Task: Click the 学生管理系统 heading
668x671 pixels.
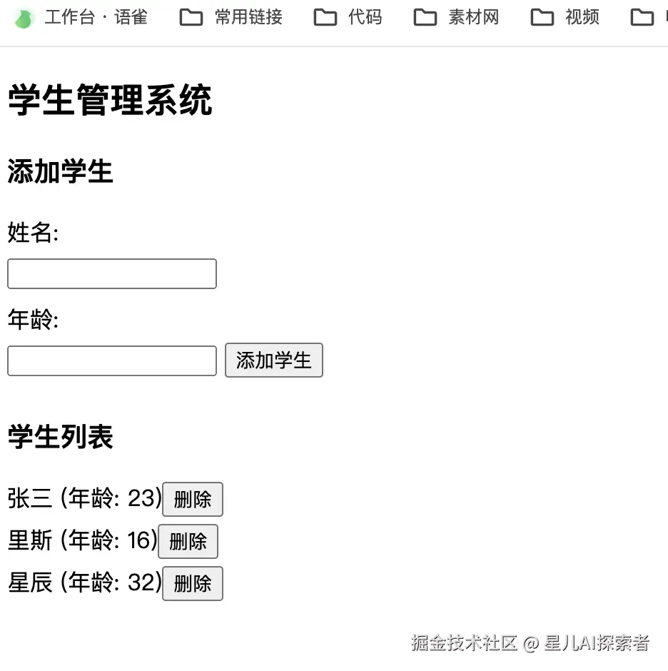Action: (x=108, y=101)
